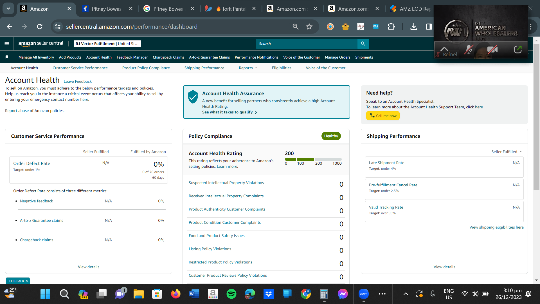The image size is (540, 304).
Task: Open Listing Policy Violations link
Action: click(x=210, y=249)
